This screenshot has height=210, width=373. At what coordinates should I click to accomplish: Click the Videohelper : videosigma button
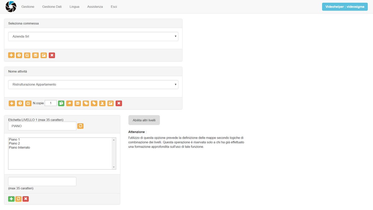[345, 7]
